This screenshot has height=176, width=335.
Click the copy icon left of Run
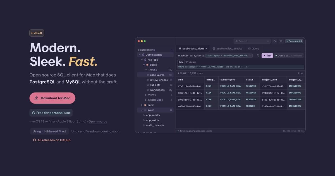tap(258, 56)
